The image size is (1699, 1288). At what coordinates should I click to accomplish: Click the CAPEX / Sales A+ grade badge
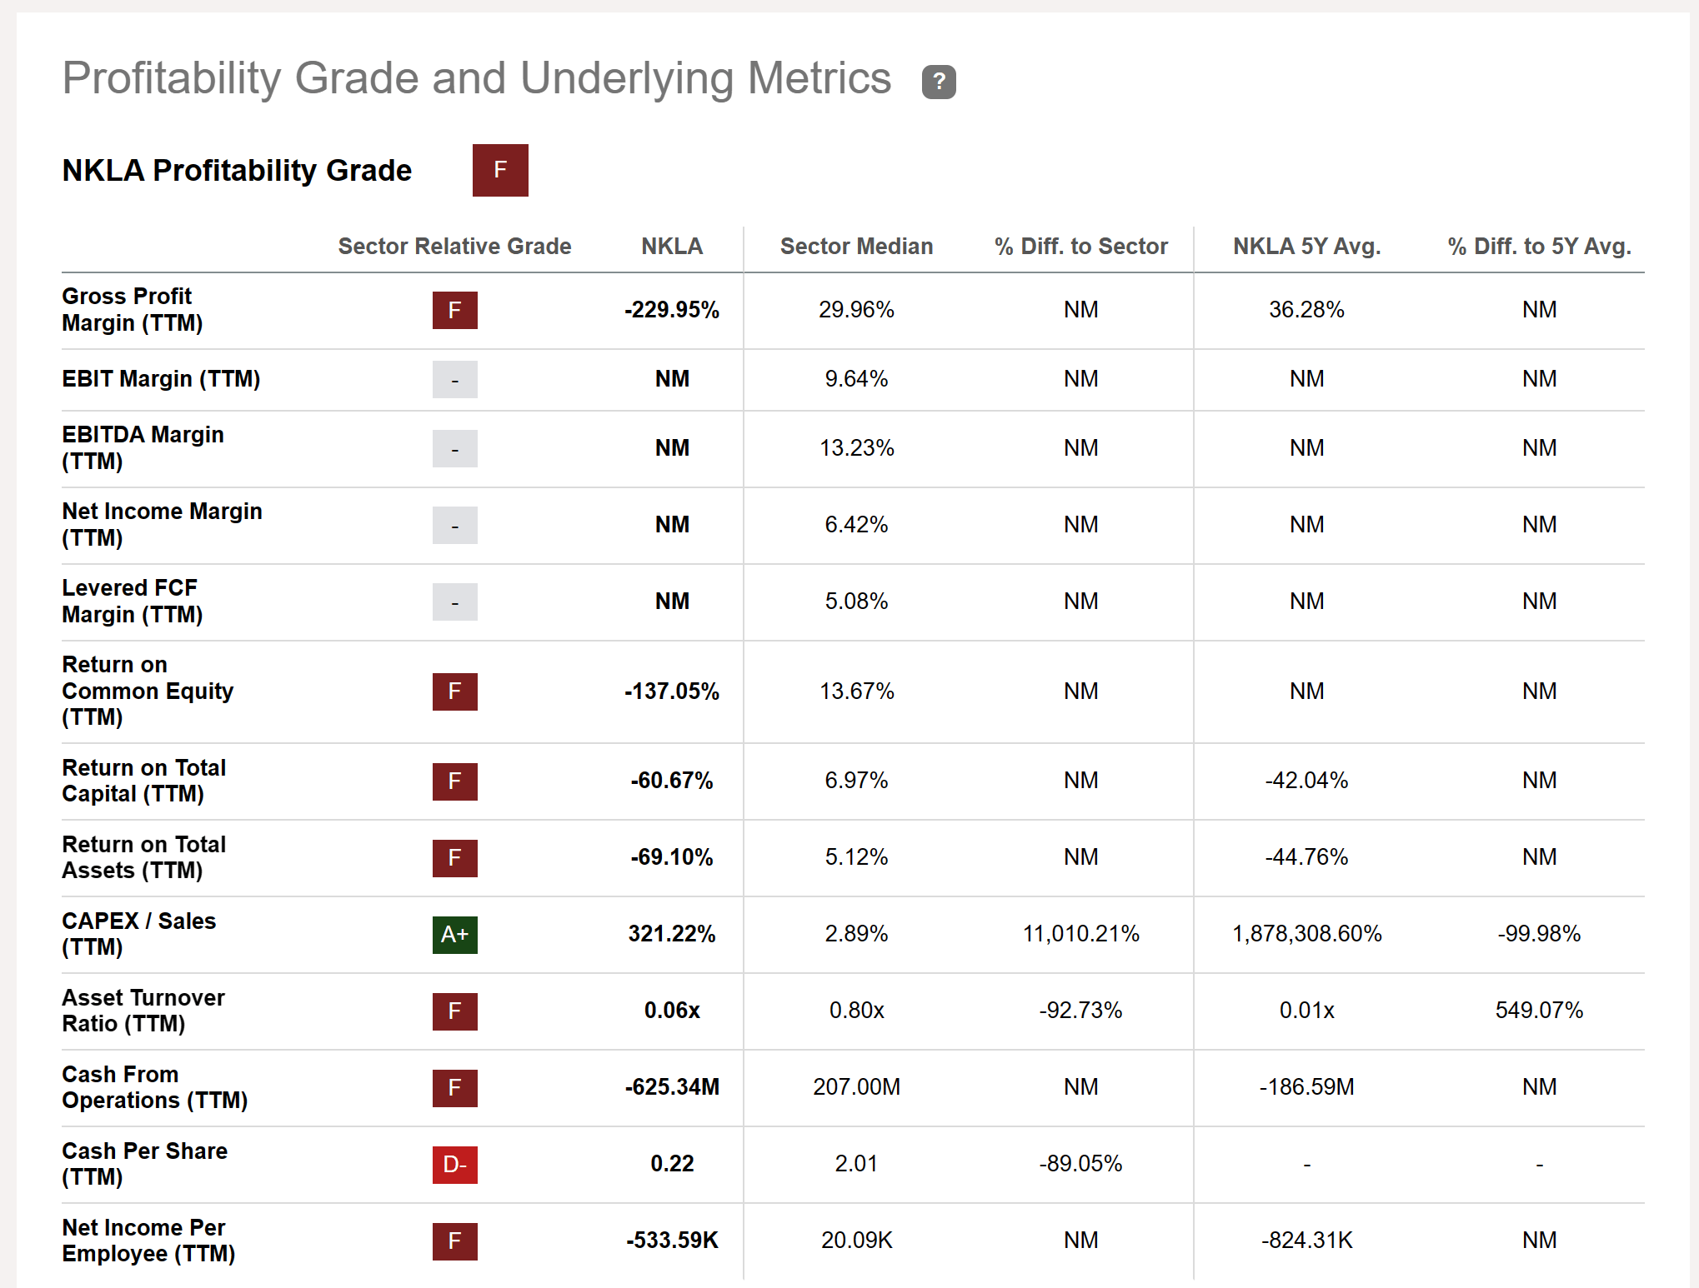coord(454,934)
